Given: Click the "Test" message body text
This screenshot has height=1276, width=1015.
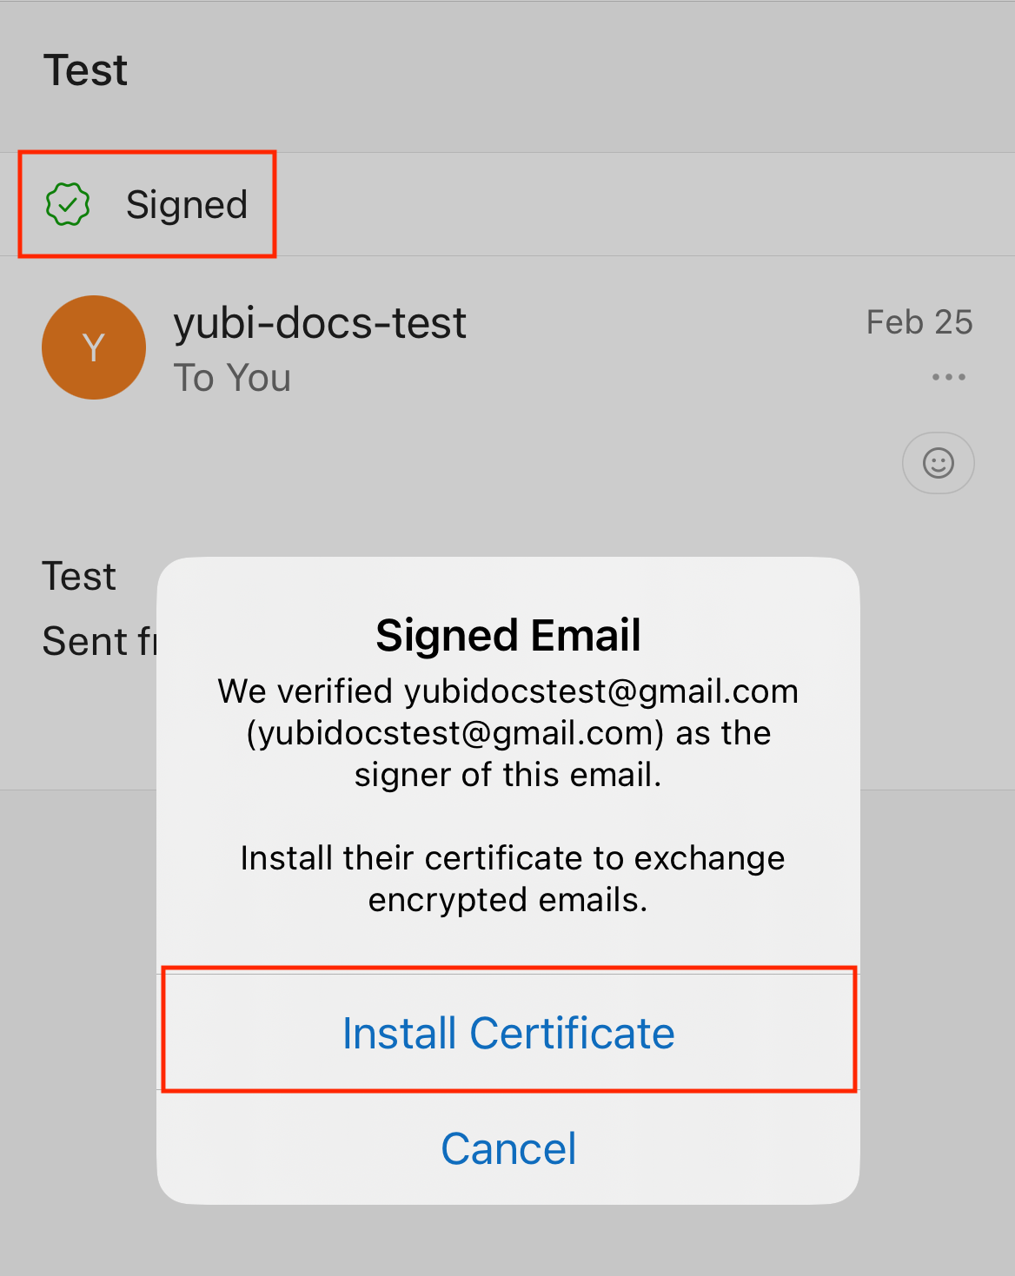Looking at the screenshot, I should (79, 576).
